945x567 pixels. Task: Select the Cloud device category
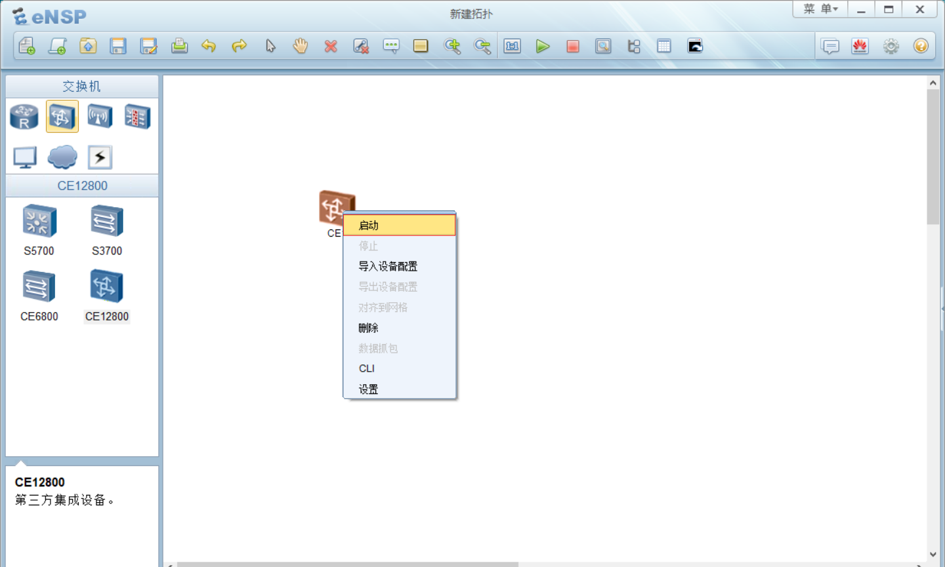coord(62,157)
